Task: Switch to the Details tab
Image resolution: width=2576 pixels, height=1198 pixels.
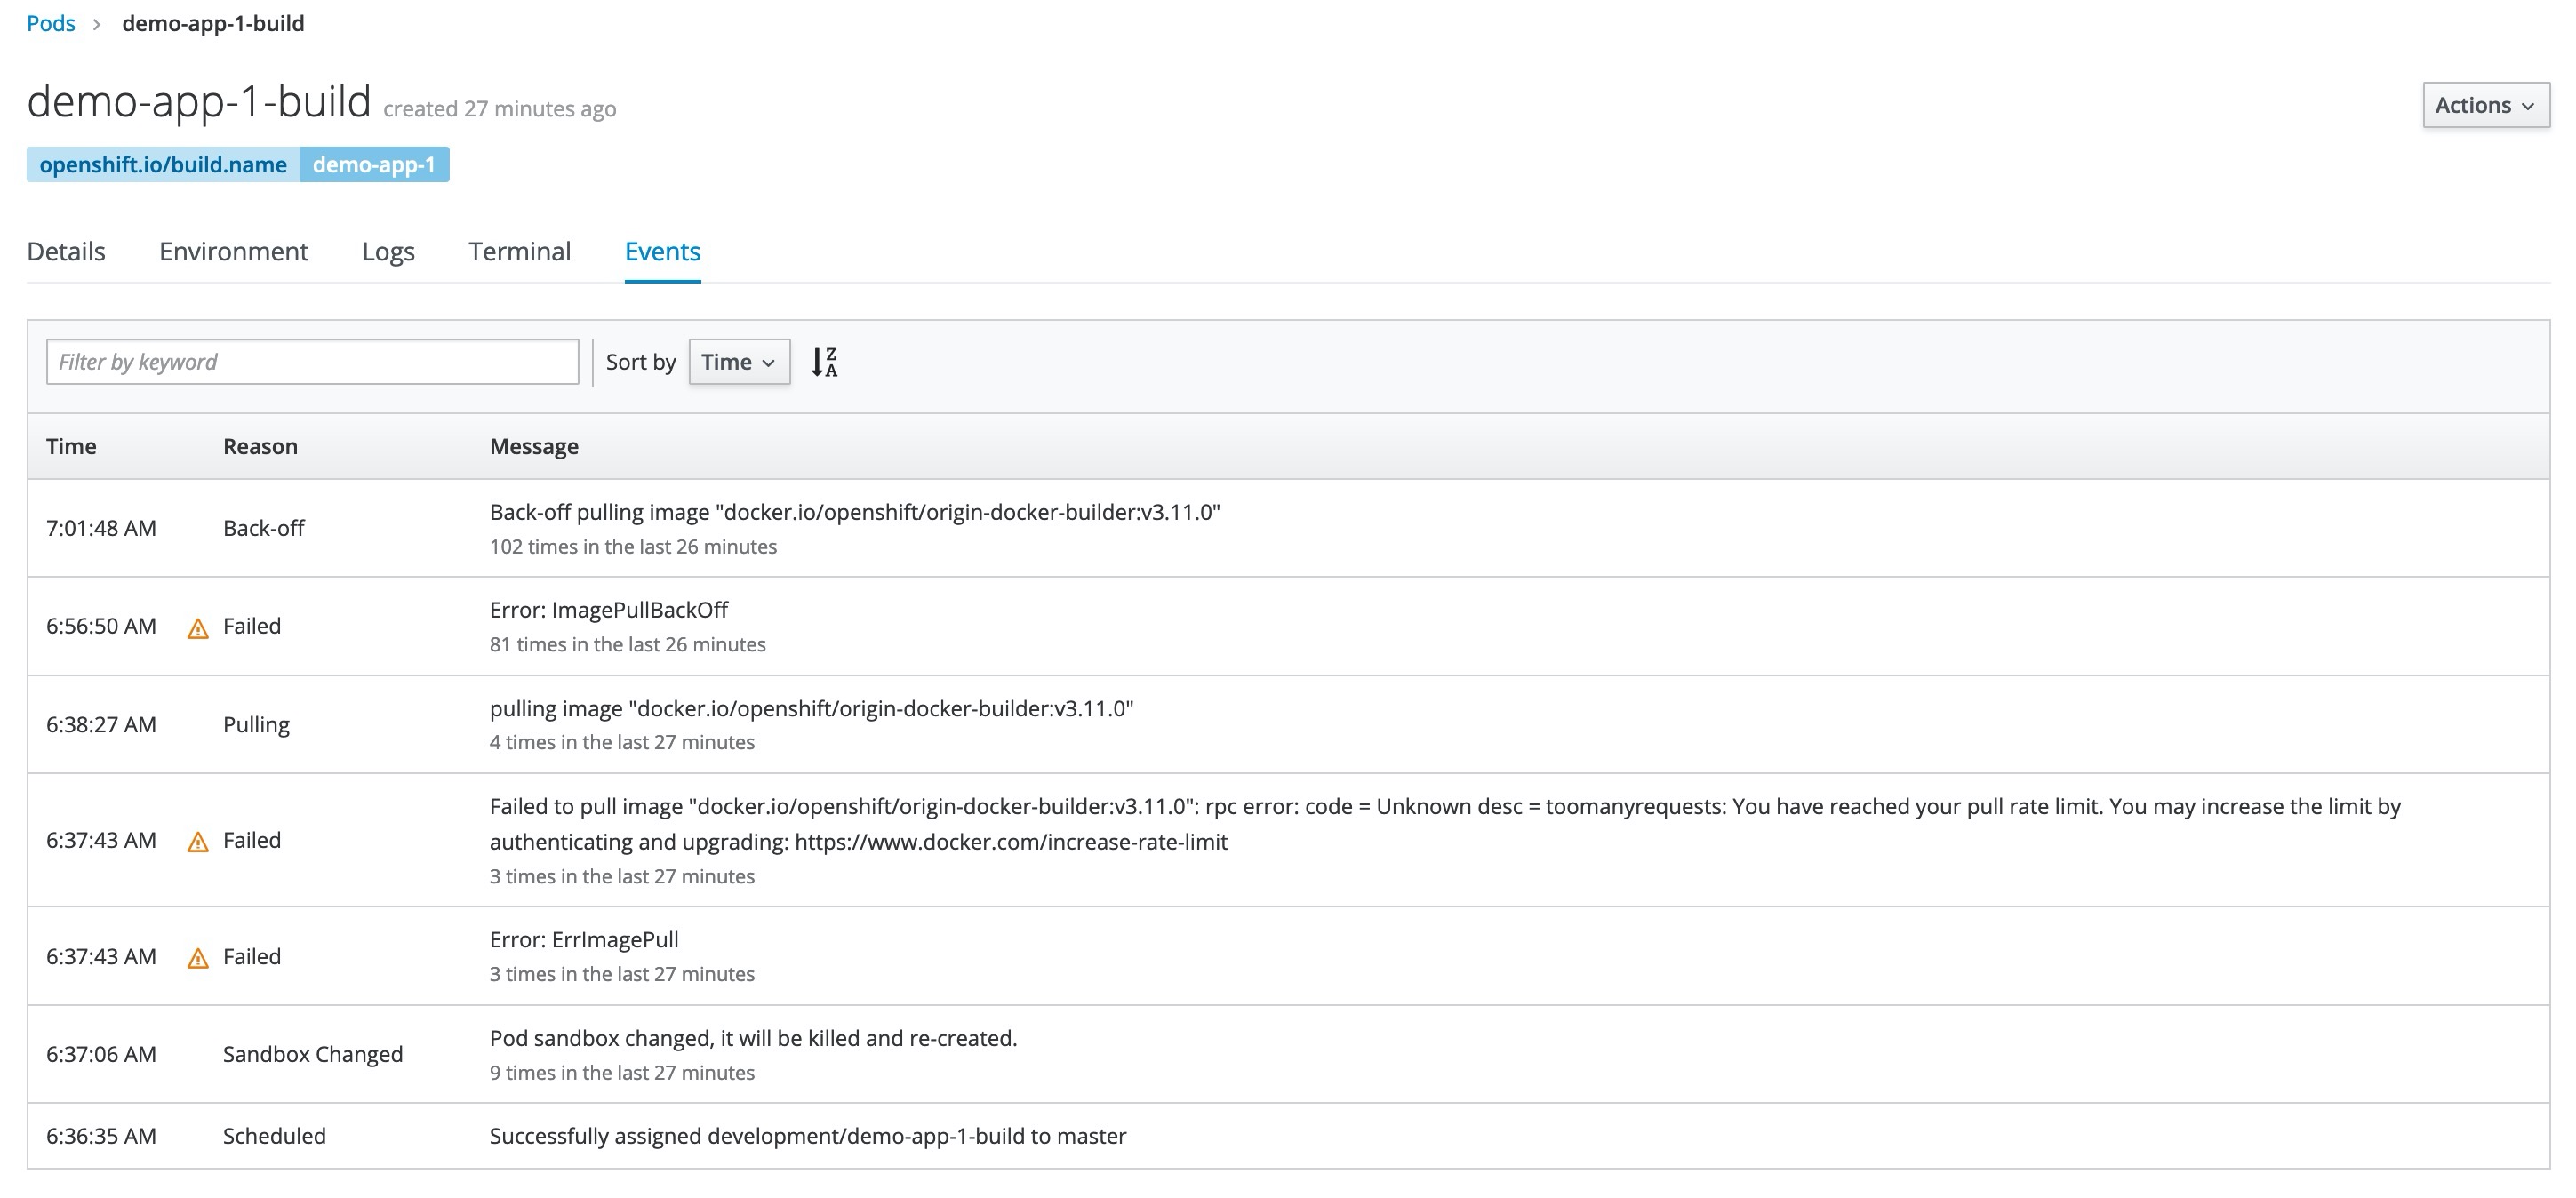Action: pos(66,252)
